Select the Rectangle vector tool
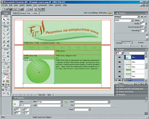 (x=4, y=57)
